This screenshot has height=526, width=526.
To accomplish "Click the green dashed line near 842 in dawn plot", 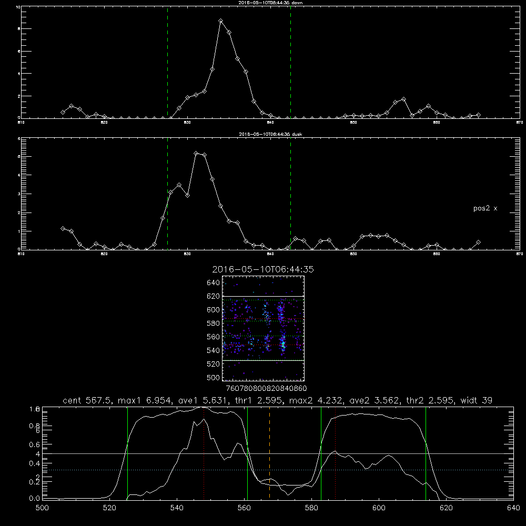I will pos(290,63).
